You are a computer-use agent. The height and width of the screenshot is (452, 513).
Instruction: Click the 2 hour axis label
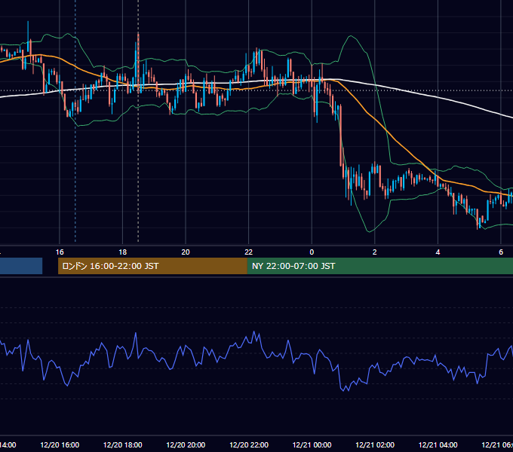[375, 252]
